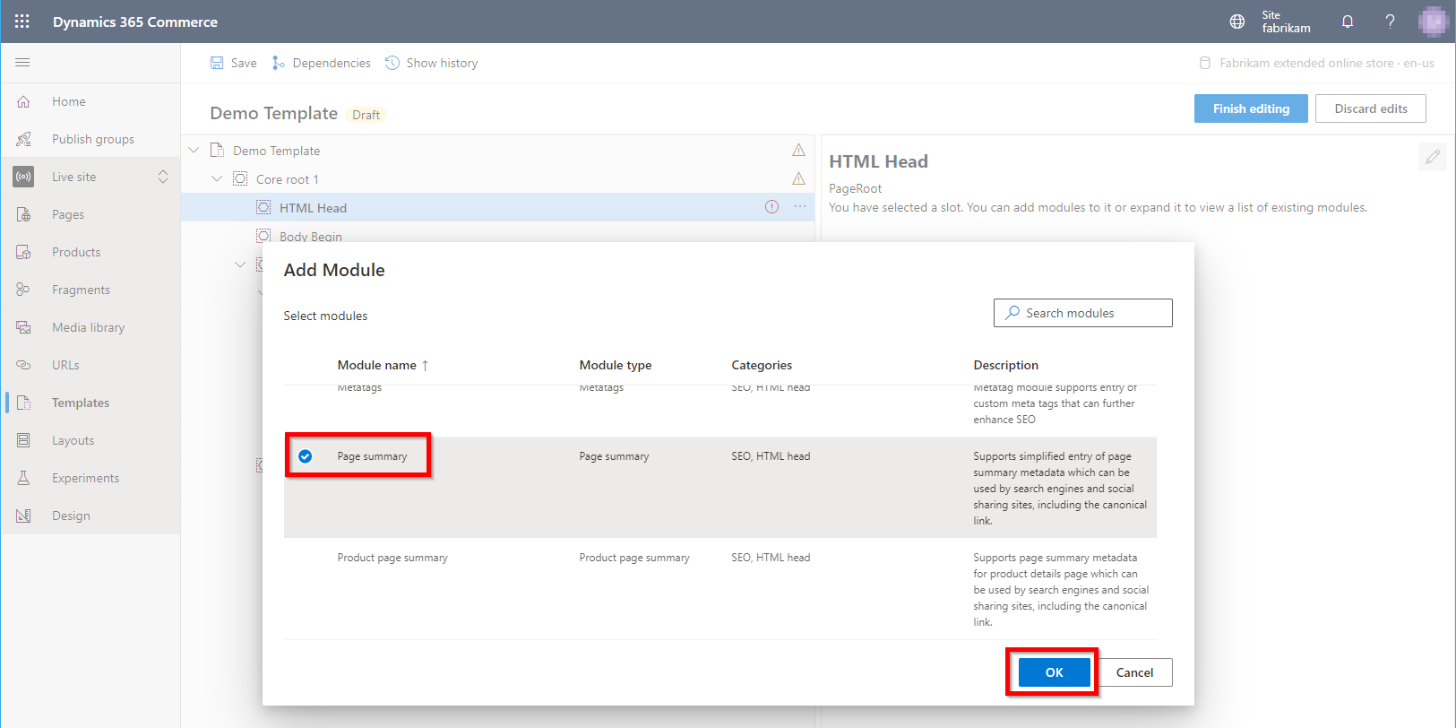Click the Products icon in sidebar
Screen dimensions: 1456x728
click(x=23, y=252)
